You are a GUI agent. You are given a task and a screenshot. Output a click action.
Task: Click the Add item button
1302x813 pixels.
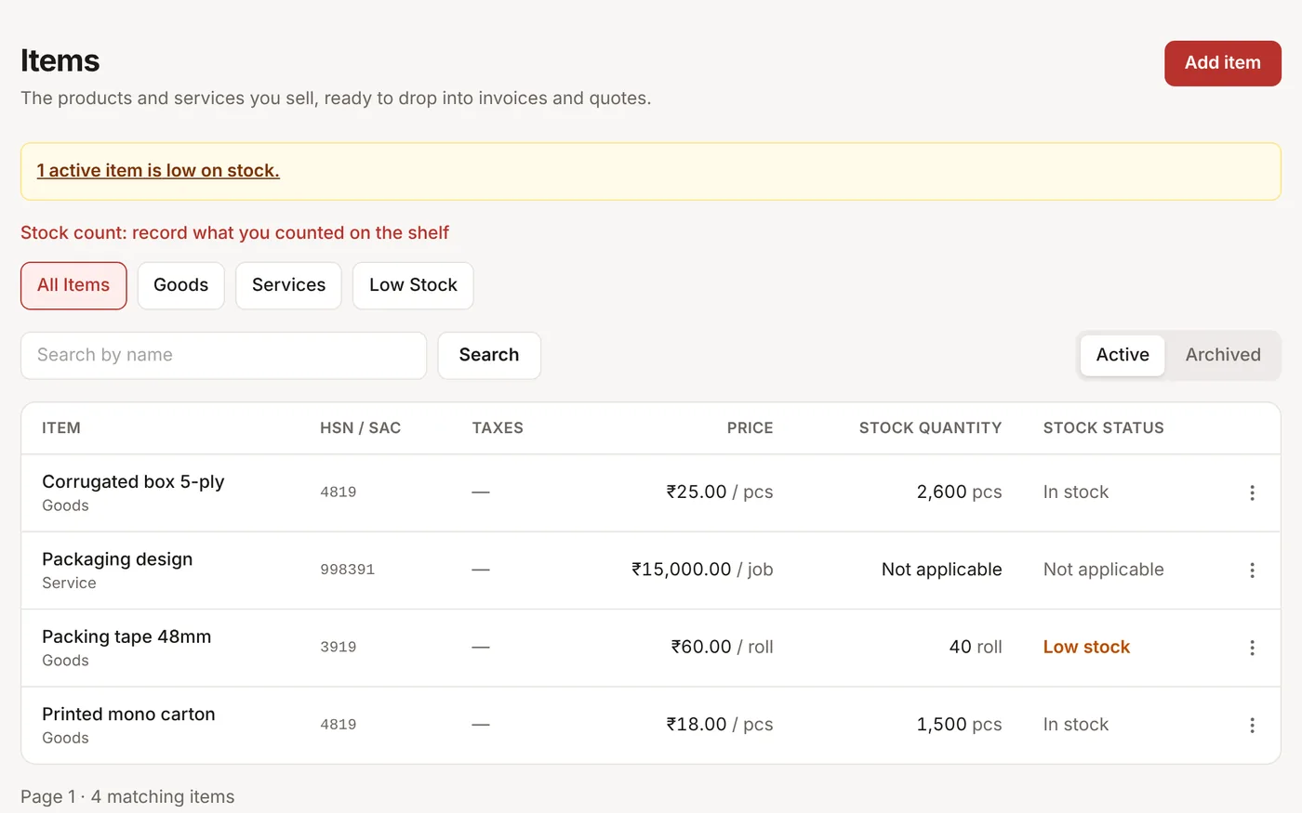coord(1223,63)
